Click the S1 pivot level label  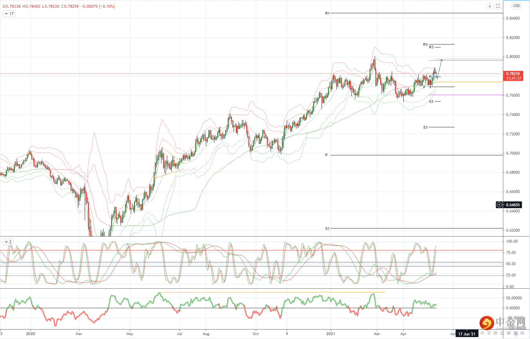[327, 228]
